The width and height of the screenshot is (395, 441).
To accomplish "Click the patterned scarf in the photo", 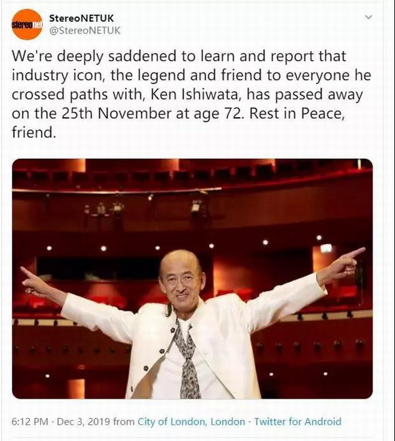I will [188, 363].
